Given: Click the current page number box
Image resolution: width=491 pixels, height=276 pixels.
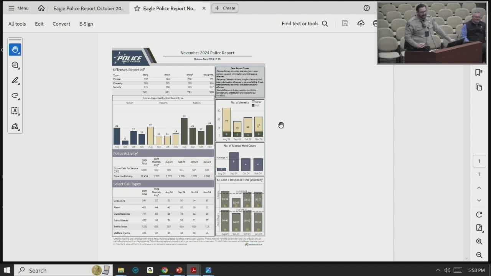Looking at the screenshot, I should click(x=479, y=161).
